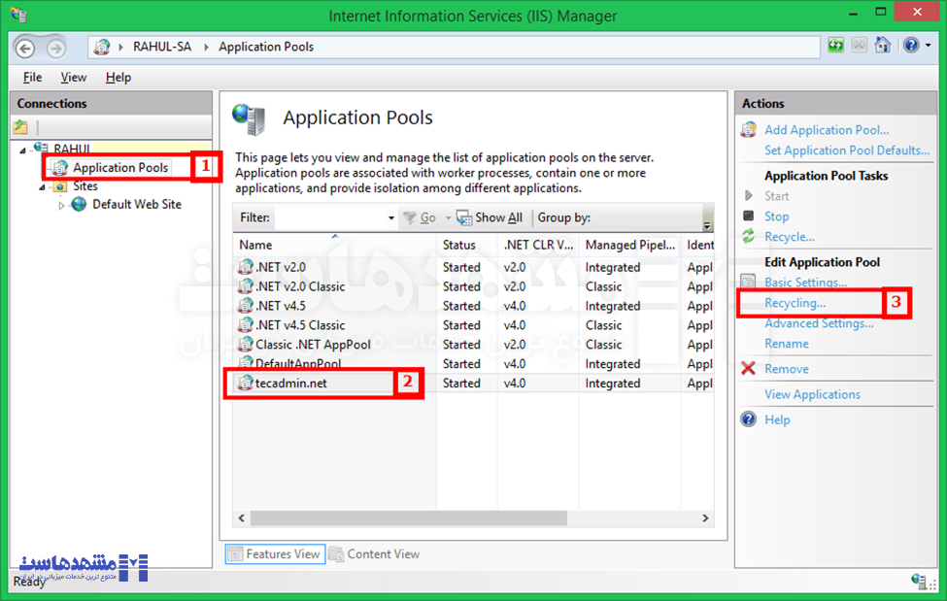Open the dropdown arrow beside the help icon
947x601 pixels.
click(x=929, y=46)
